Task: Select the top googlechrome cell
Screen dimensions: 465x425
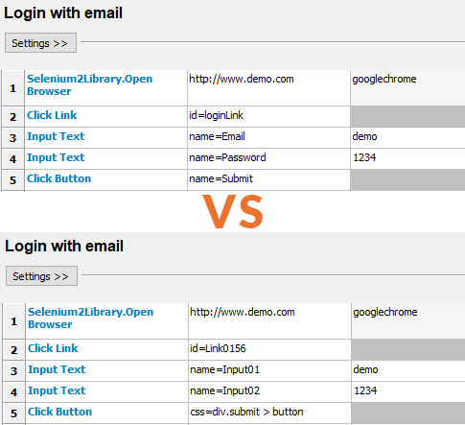Action: pyautogui.click(x=407, y=88)
